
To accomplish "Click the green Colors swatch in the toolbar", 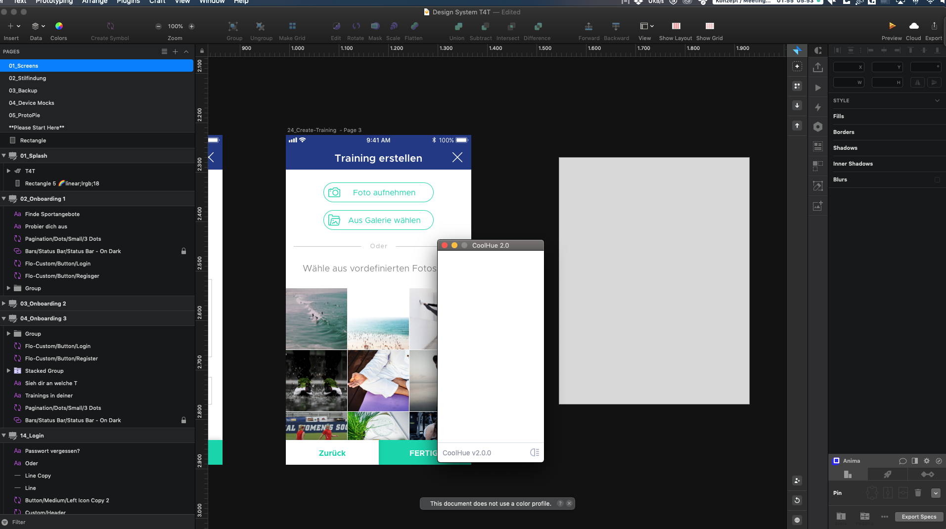I will (x=59, y=26).
